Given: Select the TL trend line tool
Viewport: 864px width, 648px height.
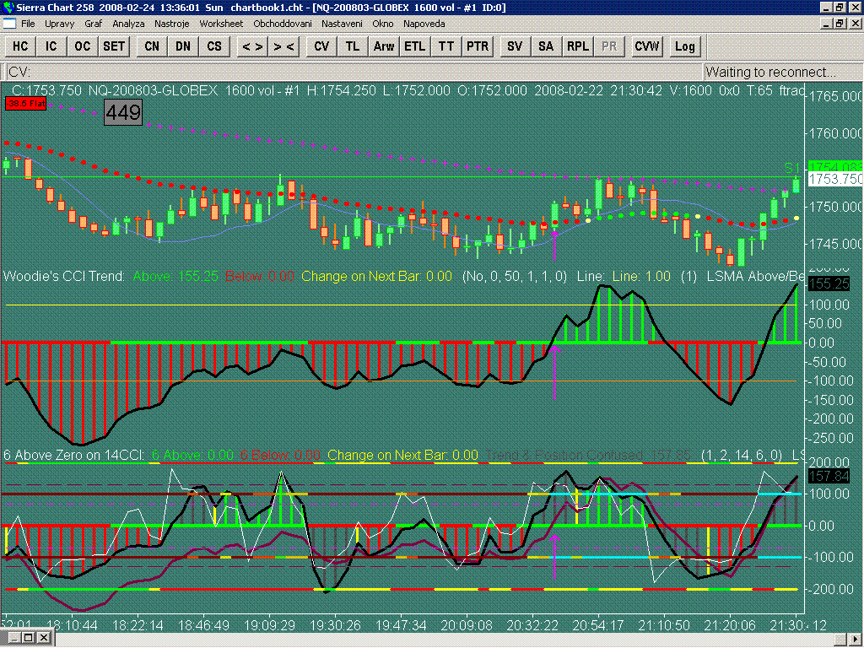Looking at the screenshot, I should 353,46.
